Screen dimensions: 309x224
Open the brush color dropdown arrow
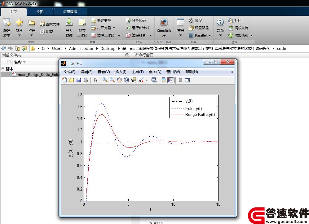pyautogui.click(x=146, y=80)
